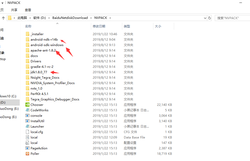Click android-ndk-r14b date 2019/8/12 9:04

(x=104, y=39)
